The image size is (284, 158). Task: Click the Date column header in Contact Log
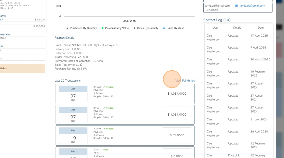(x=261, y=28)
